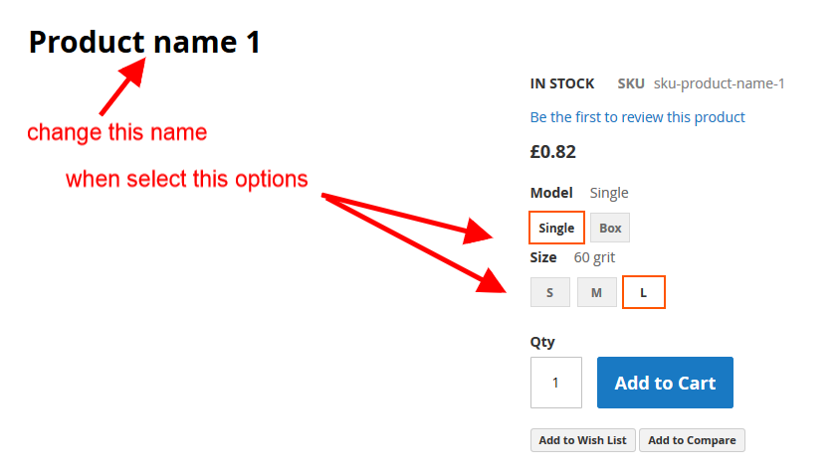The height and width of the screenshot is (472, 839).
Task: Click the Add to Cart button
Action: pyautogui.click(x=665, y=383)
